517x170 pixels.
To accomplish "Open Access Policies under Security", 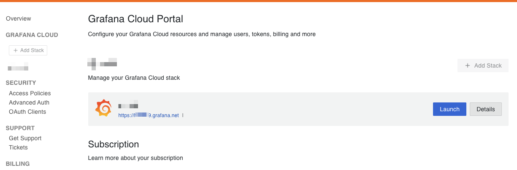I will (x=30, y=93).
